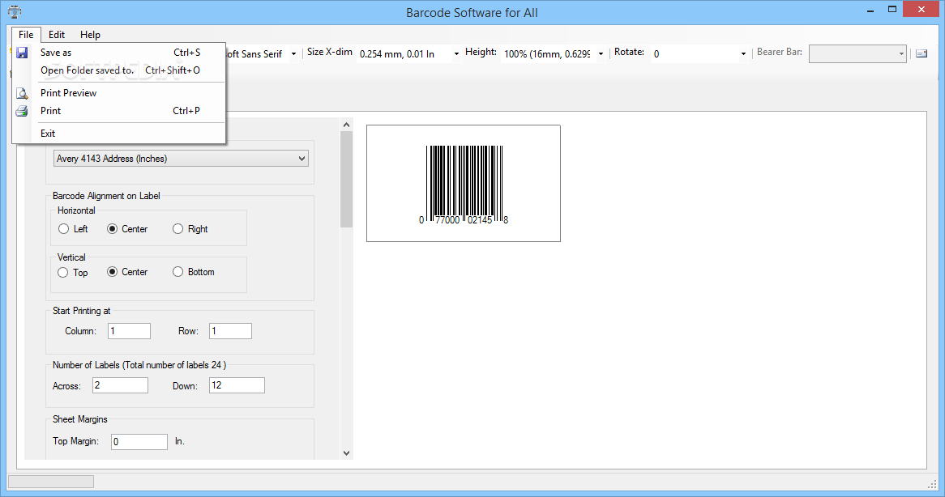Click the application icon in title bar

pos(15,12)
